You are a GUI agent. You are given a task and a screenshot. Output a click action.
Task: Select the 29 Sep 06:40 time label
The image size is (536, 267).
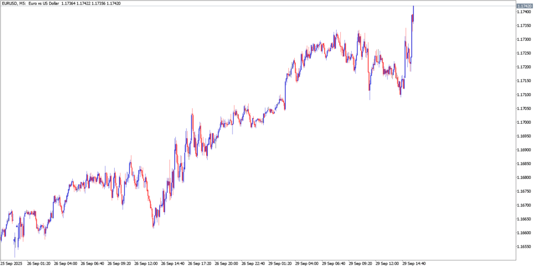click(334, 263)
